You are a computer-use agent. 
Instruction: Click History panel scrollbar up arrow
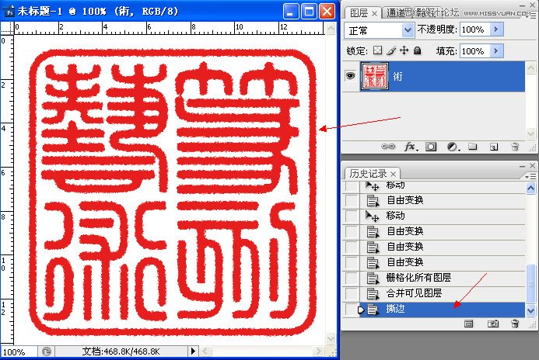[x=530, y=188]
